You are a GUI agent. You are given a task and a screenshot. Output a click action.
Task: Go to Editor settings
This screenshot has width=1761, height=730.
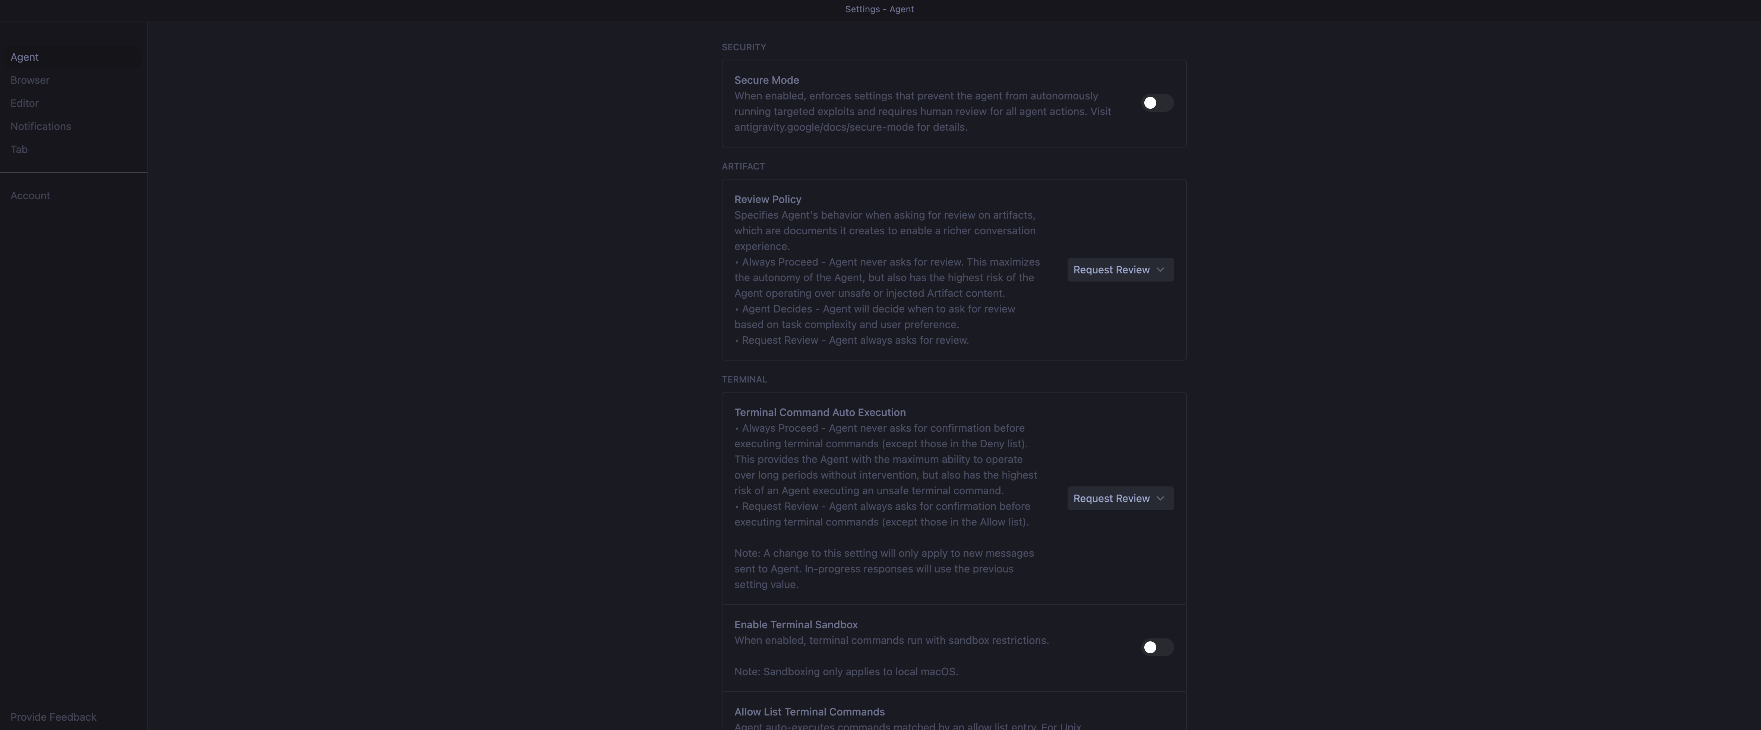click(x=25, y=104)
